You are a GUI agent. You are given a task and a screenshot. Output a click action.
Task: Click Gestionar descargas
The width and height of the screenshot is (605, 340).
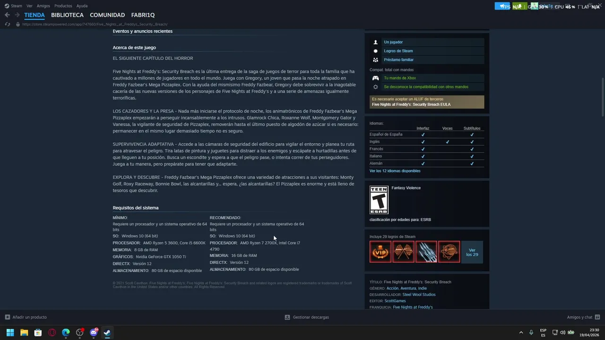pos(311,317)
